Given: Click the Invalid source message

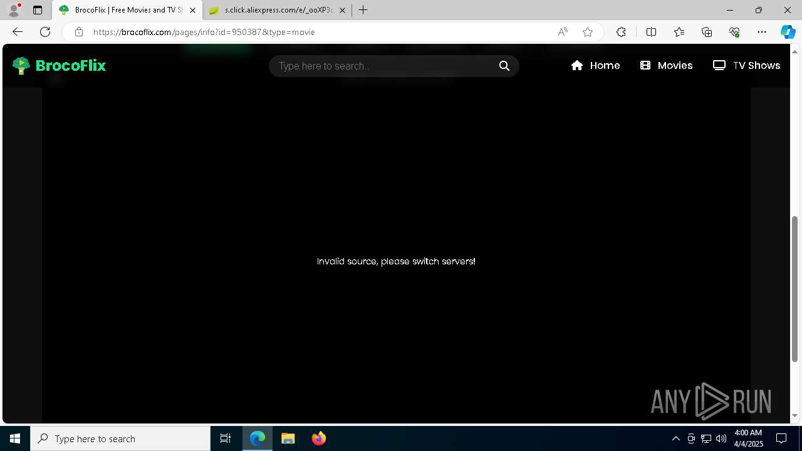Looking at the screenshot, I should pos(396,261).
